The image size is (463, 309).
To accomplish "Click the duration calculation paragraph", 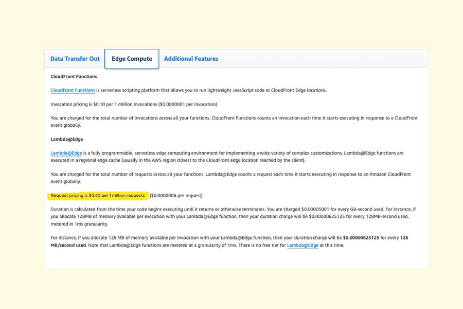I will pyautogui.click(x=232, y=216).
